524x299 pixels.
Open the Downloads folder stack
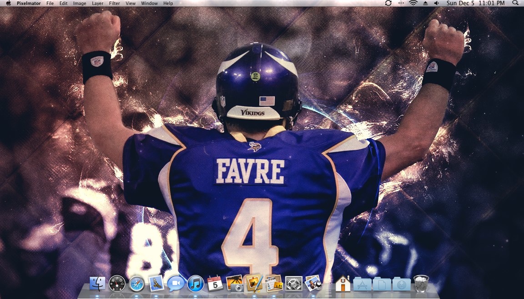(x=401, y=284)
